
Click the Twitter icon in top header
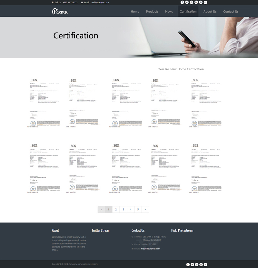[187, 2]
